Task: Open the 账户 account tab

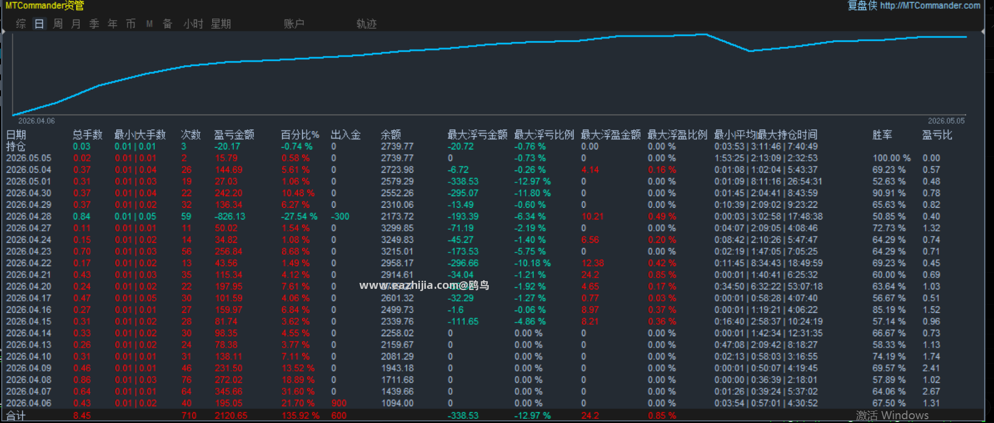Action: 294,24
